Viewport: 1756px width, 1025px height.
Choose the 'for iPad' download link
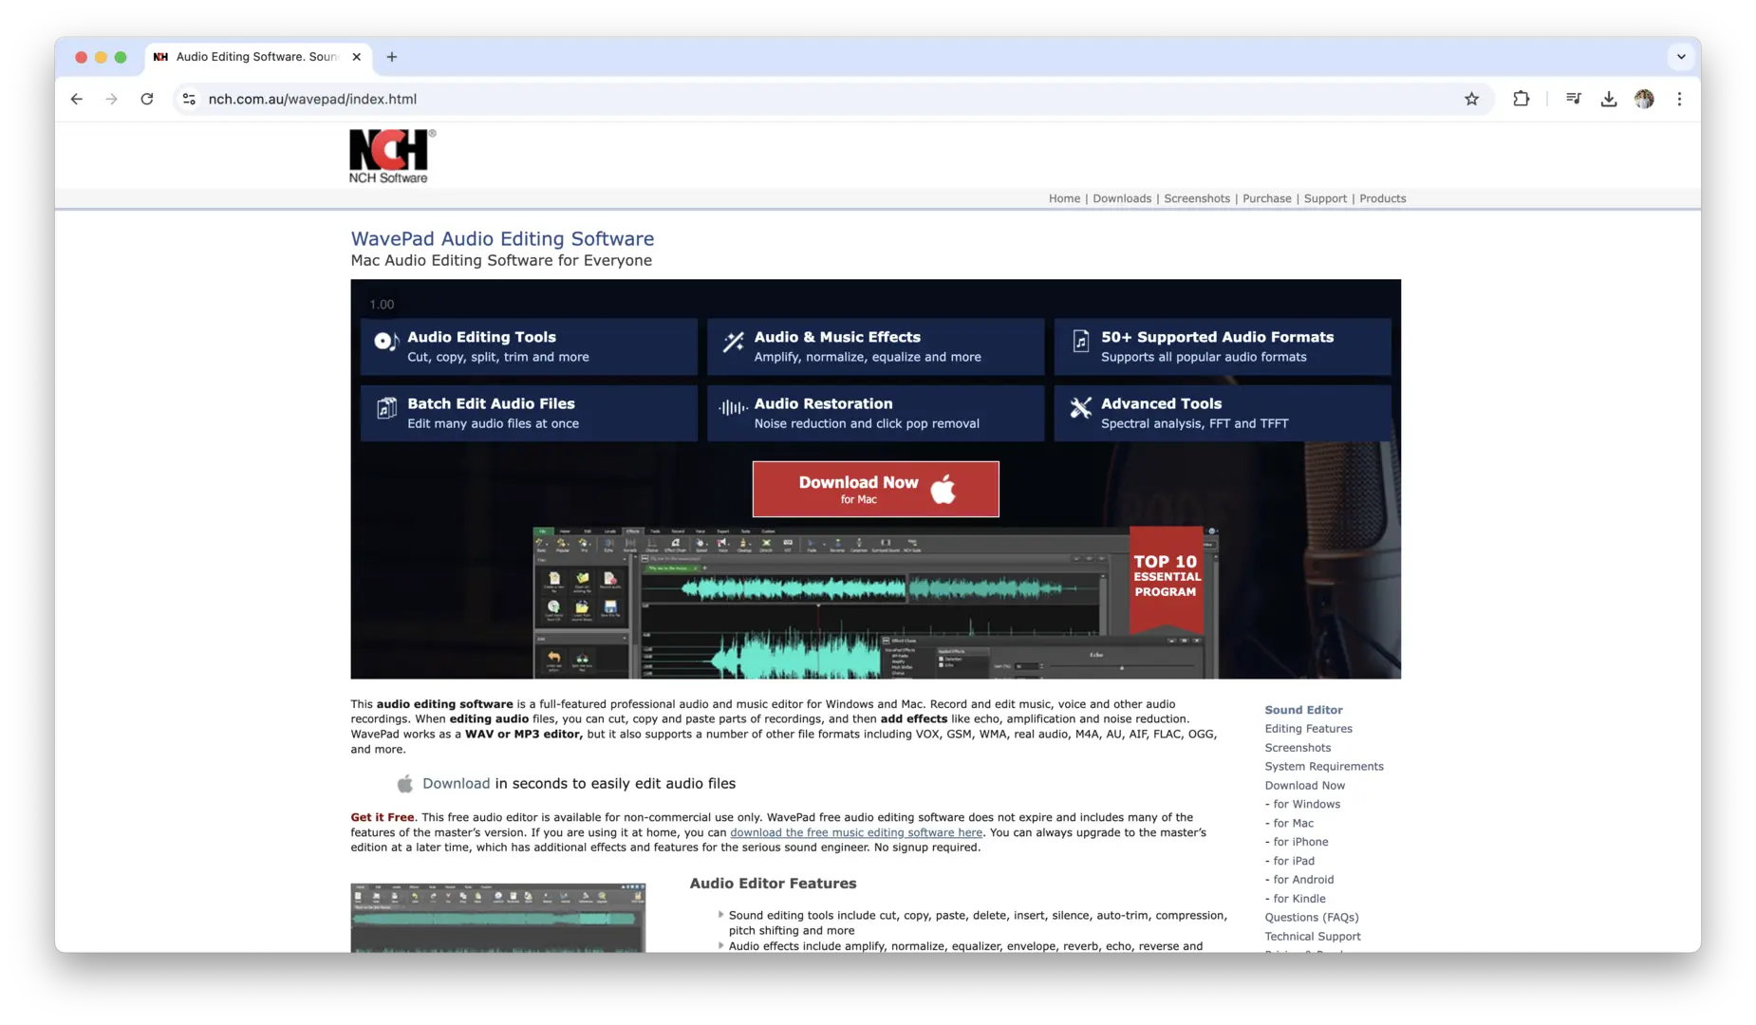(1294, 861)
